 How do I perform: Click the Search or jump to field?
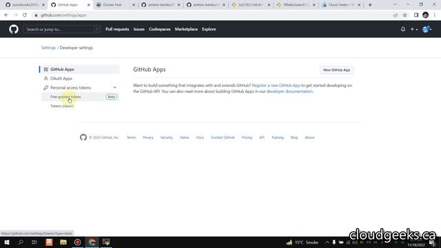tap(62, 29)
